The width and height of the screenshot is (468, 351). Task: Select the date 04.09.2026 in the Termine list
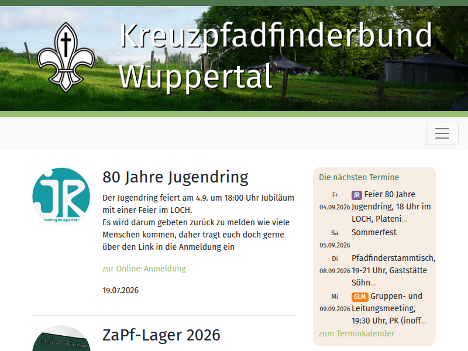coord(335,207)
